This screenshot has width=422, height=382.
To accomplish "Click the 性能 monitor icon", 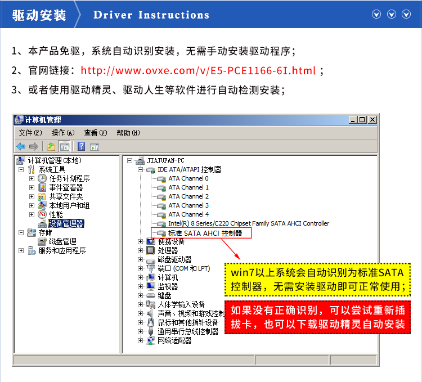I will pos(42,214).
